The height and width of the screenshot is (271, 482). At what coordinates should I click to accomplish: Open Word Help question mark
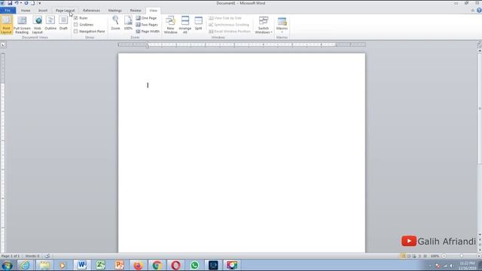479,11
